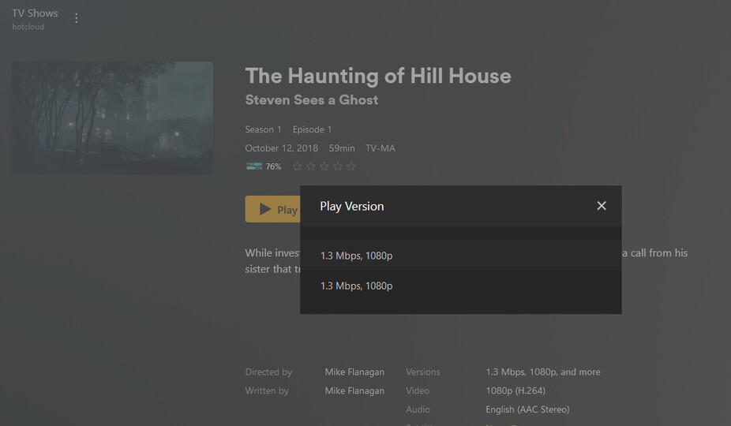
Task: Rate with the first star
Action: [x=298, y=166]
